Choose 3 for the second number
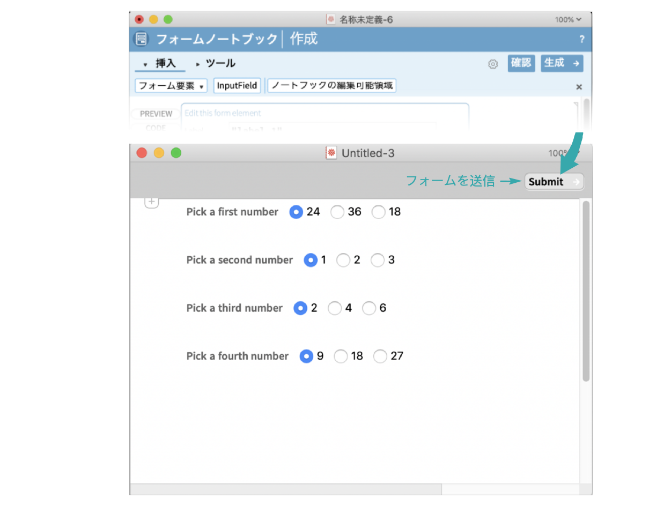664x521 pixels. pyautogui.click(x=378, y=260)
